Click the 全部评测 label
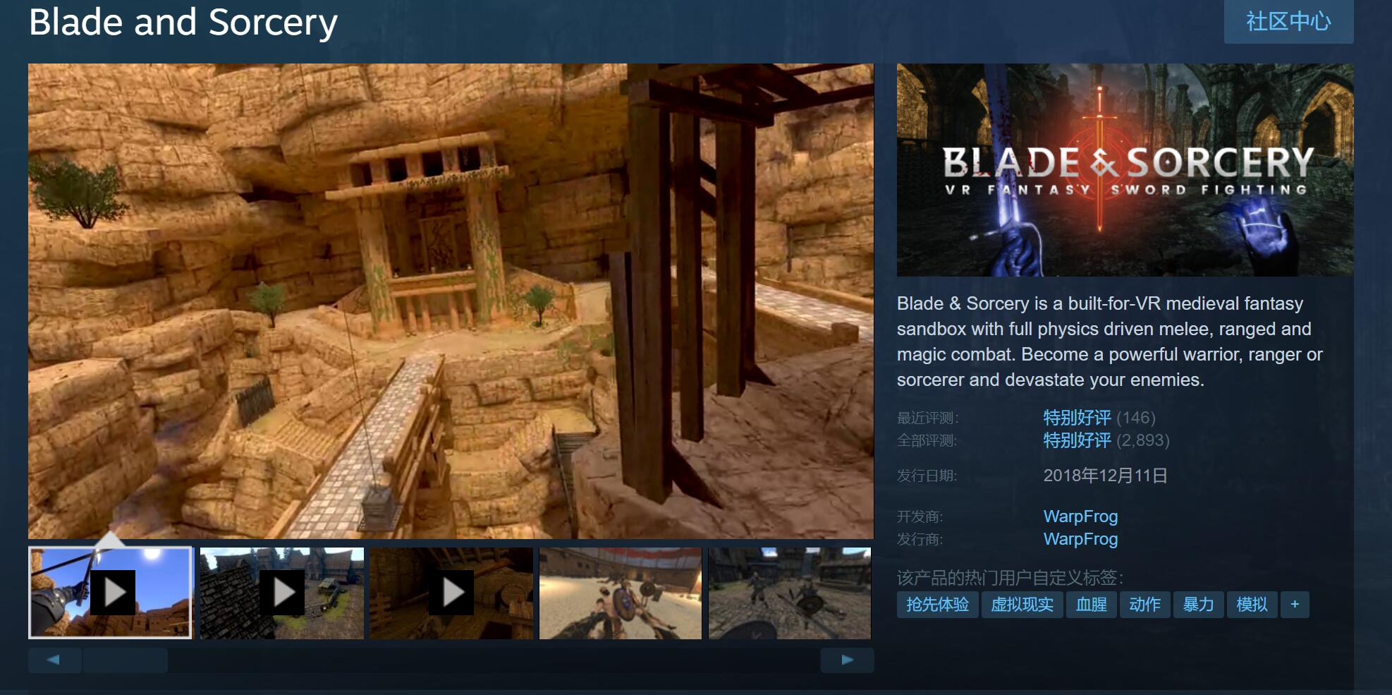This screenshot has height=695, width=1392. 927,440
